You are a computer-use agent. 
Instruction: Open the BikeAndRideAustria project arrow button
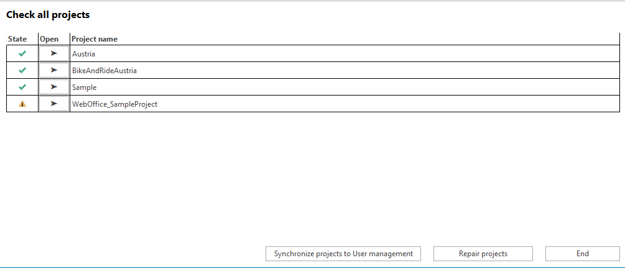point(53,71)
